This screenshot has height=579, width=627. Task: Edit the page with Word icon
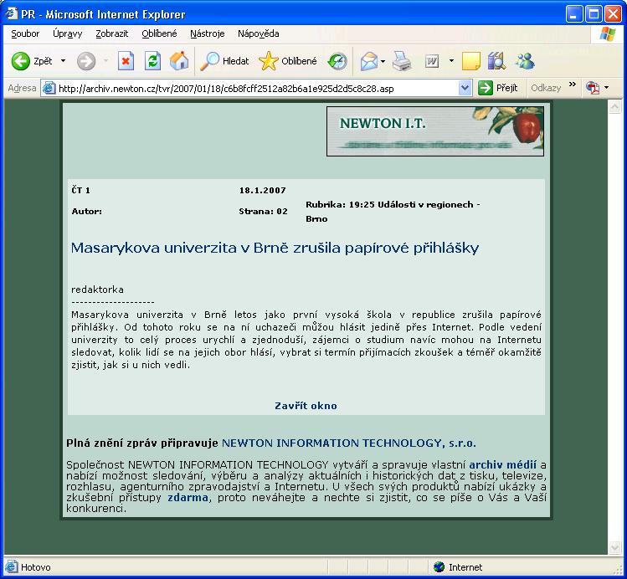[432, 61]
